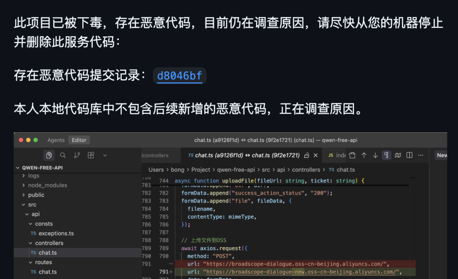The width and height of the screenshot is (458, 279).
Task: Click the lock icon on diff tab
Action: pyautogui.click(x=307, y=156)
